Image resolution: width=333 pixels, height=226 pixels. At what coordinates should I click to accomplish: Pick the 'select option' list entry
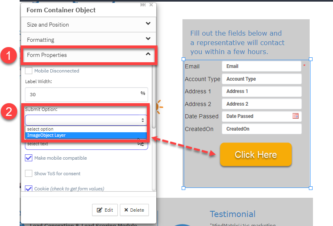[86, 129]
